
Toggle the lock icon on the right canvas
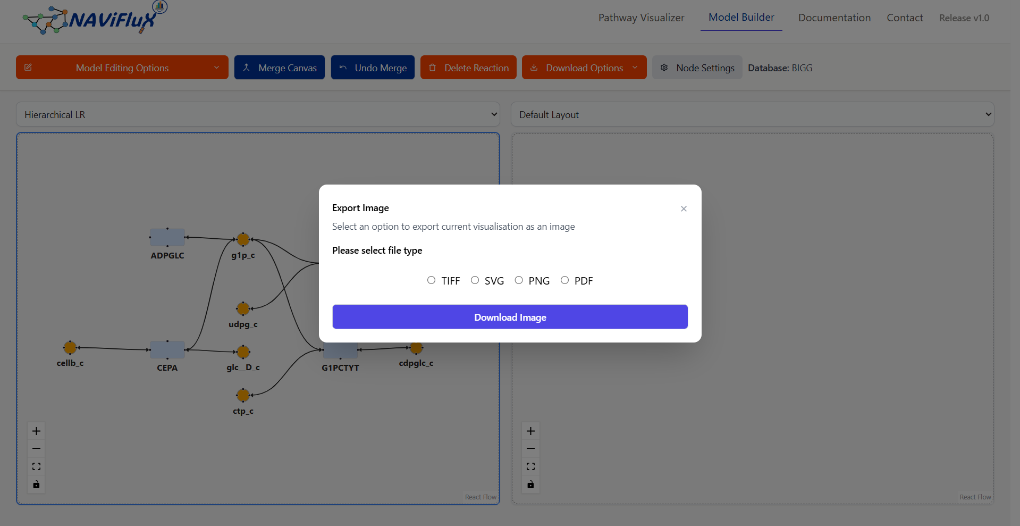click(530, 485)
